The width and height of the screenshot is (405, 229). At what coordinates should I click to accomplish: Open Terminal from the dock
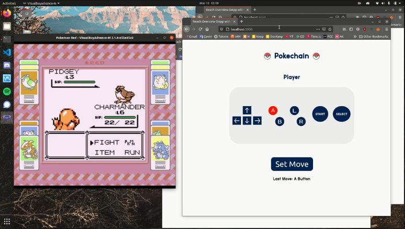point(7,39)
